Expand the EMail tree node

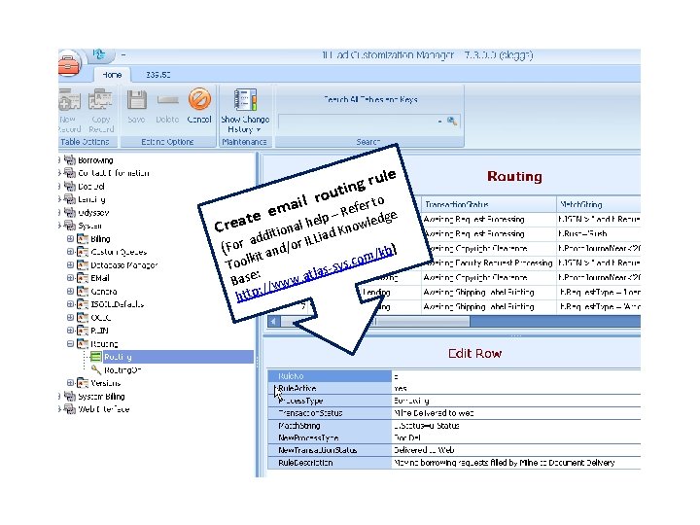pos(70,278)
